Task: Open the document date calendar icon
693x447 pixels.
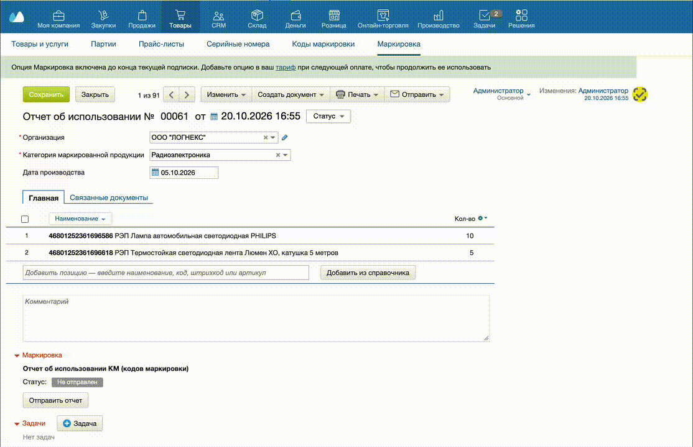Action: point(214,117)
